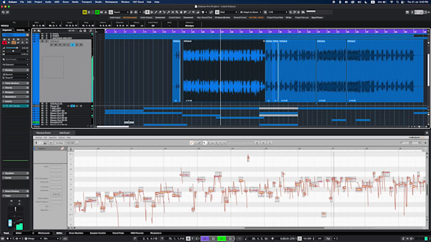The height and width of the screenshot is (242, 431).
Task: Collapse the Fader section in Inspector
Action: click(x=15, y=196)
